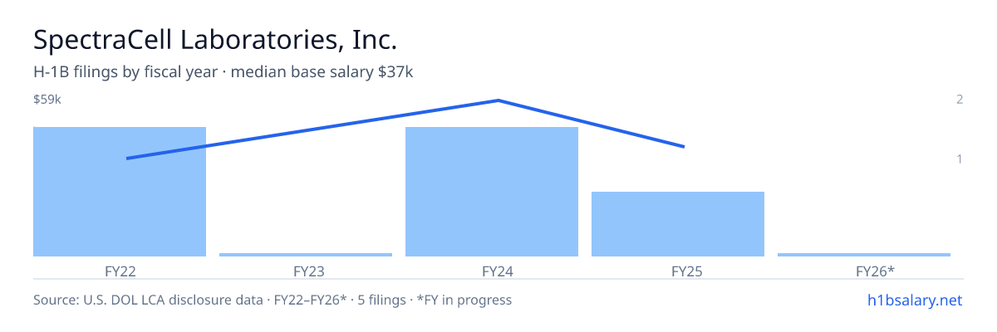Viewport: 997px width, 332px height.
Task: Click the right axis value 2
Action: tap(960, 100)
